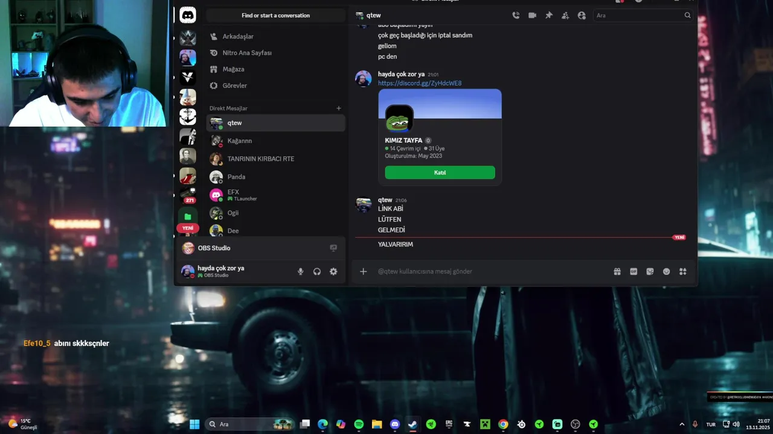
Task: Open Nitro Ana Sayfası page
Action: point(276,53)
